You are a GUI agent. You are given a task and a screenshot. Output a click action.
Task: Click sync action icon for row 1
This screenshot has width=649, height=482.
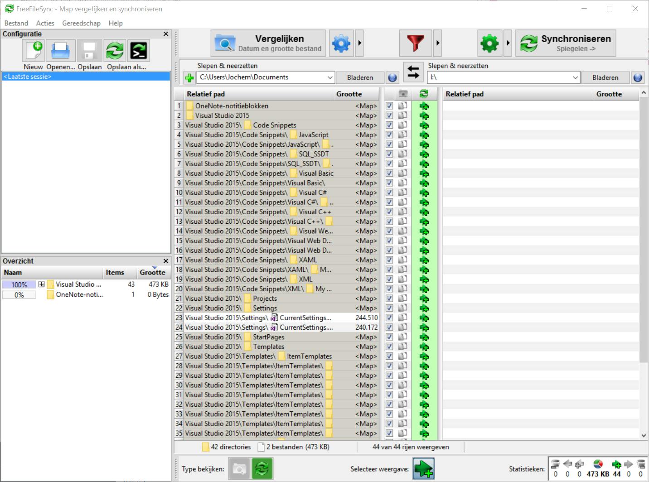424,106
